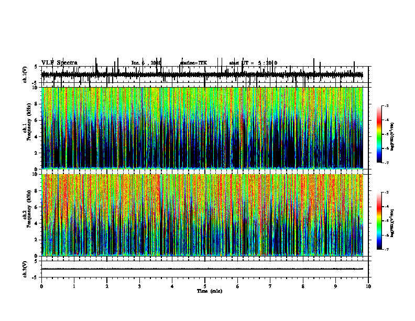
Task: Click the ch.2 spectrogram color scale bar
Action: tap(379, 221)
